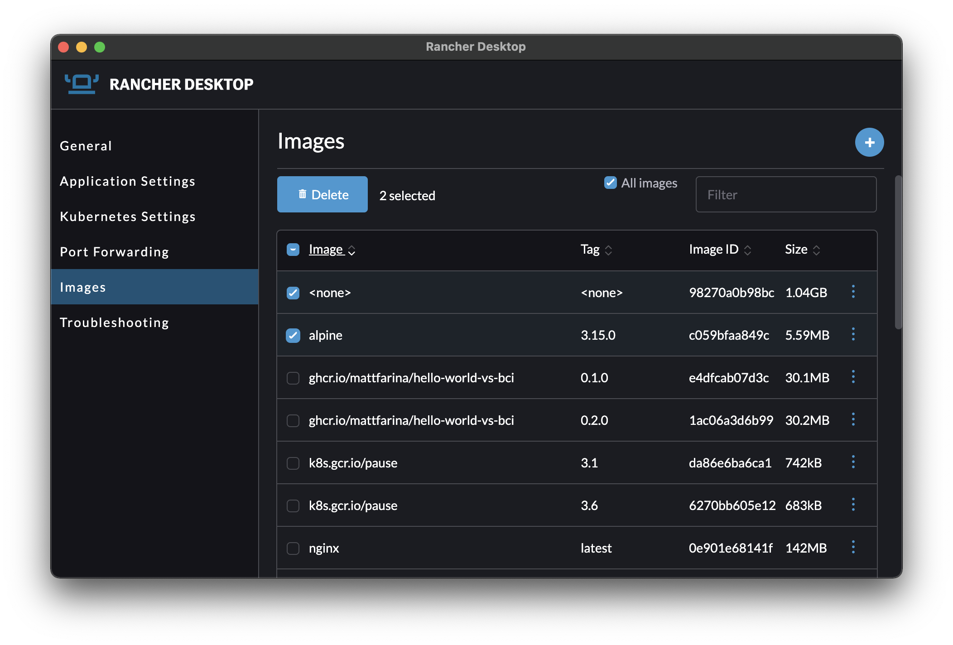The width and height of the screenshot is (953, 645).
Task: Uncheck the All images checkbox
Action: [610, 183]
